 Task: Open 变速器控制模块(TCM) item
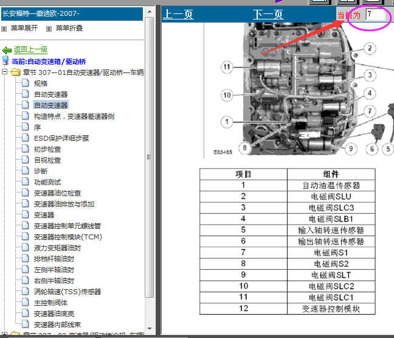68,237
